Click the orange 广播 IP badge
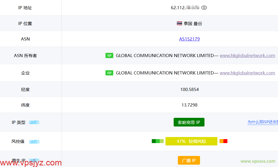 [189, 160]
